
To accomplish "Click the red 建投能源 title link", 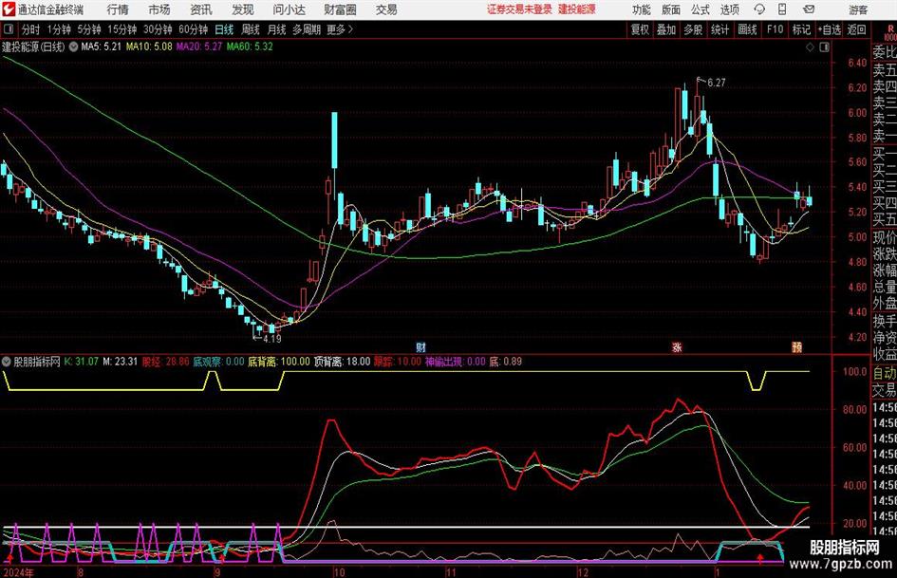I will point(577,9).
